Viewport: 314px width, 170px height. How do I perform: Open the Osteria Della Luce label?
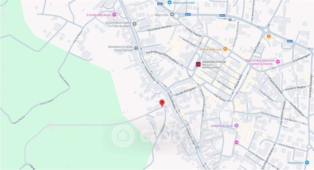(211, 49)
